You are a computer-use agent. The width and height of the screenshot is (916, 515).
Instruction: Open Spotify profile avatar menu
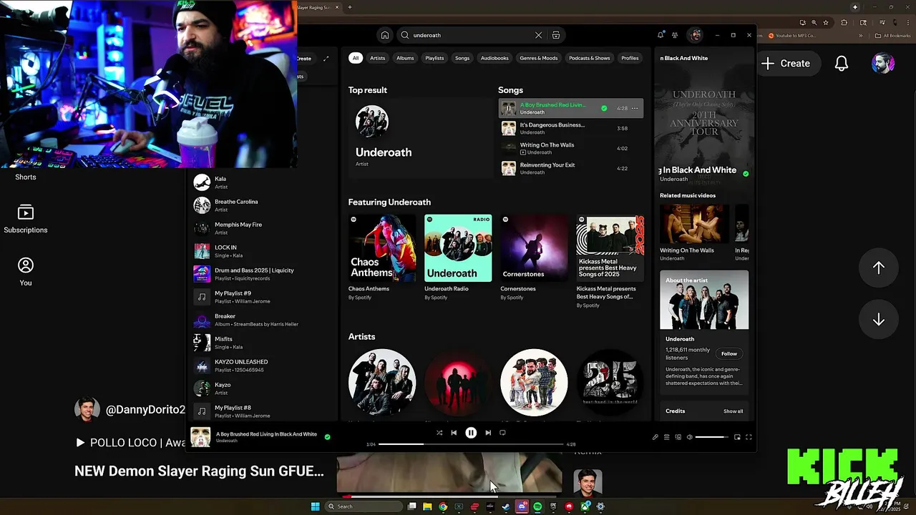696,35
